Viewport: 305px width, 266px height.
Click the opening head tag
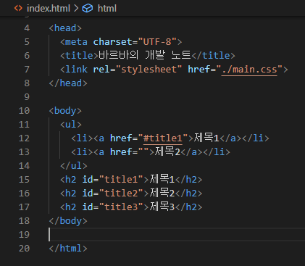point(65,28)
